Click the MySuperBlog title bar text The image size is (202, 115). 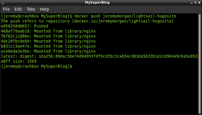click(x=97, y=3)
